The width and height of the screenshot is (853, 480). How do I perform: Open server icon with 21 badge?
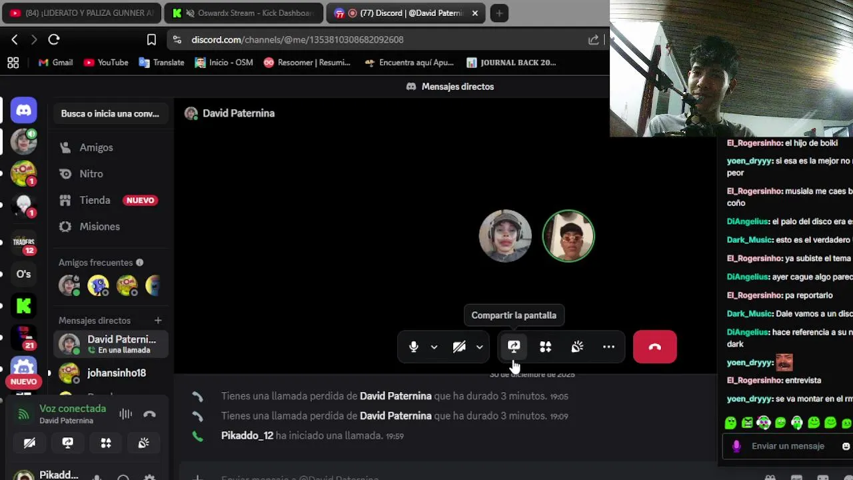coord(23,338)
